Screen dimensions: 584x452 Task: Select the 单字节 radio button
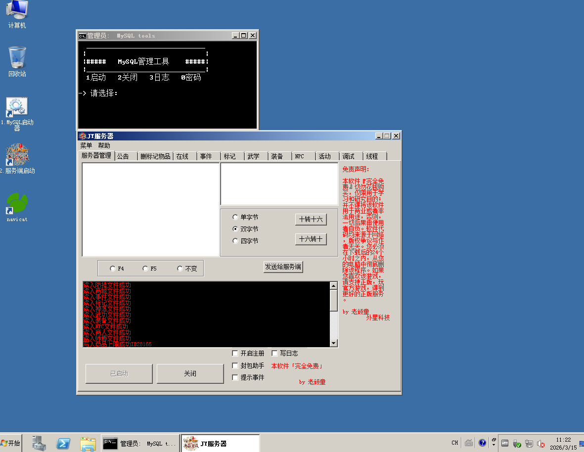tap(235, 217)
